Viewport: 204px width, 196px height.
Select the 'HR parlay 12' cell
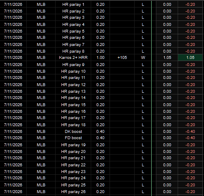tap(73, 85)
